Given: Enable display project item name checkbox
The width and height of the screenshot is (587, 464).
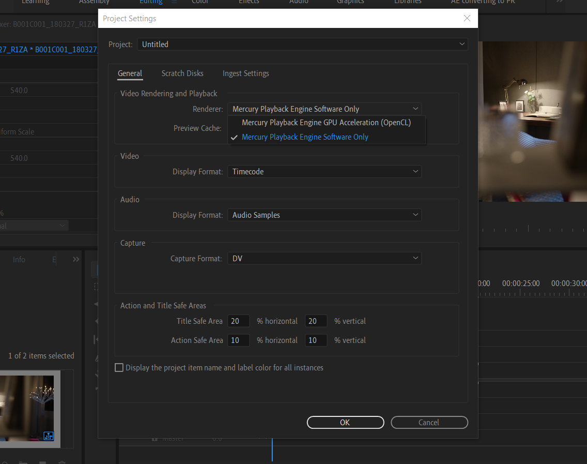Looking at the screenshot, I should pyautogui.click(x=119, y=368).
